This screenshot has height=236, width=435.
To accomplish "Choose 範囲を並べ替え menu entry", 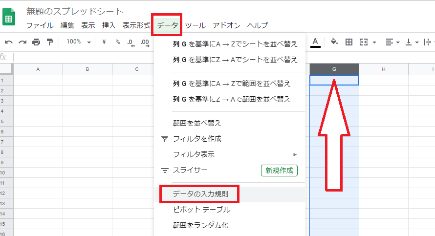I will coord(230,123).
